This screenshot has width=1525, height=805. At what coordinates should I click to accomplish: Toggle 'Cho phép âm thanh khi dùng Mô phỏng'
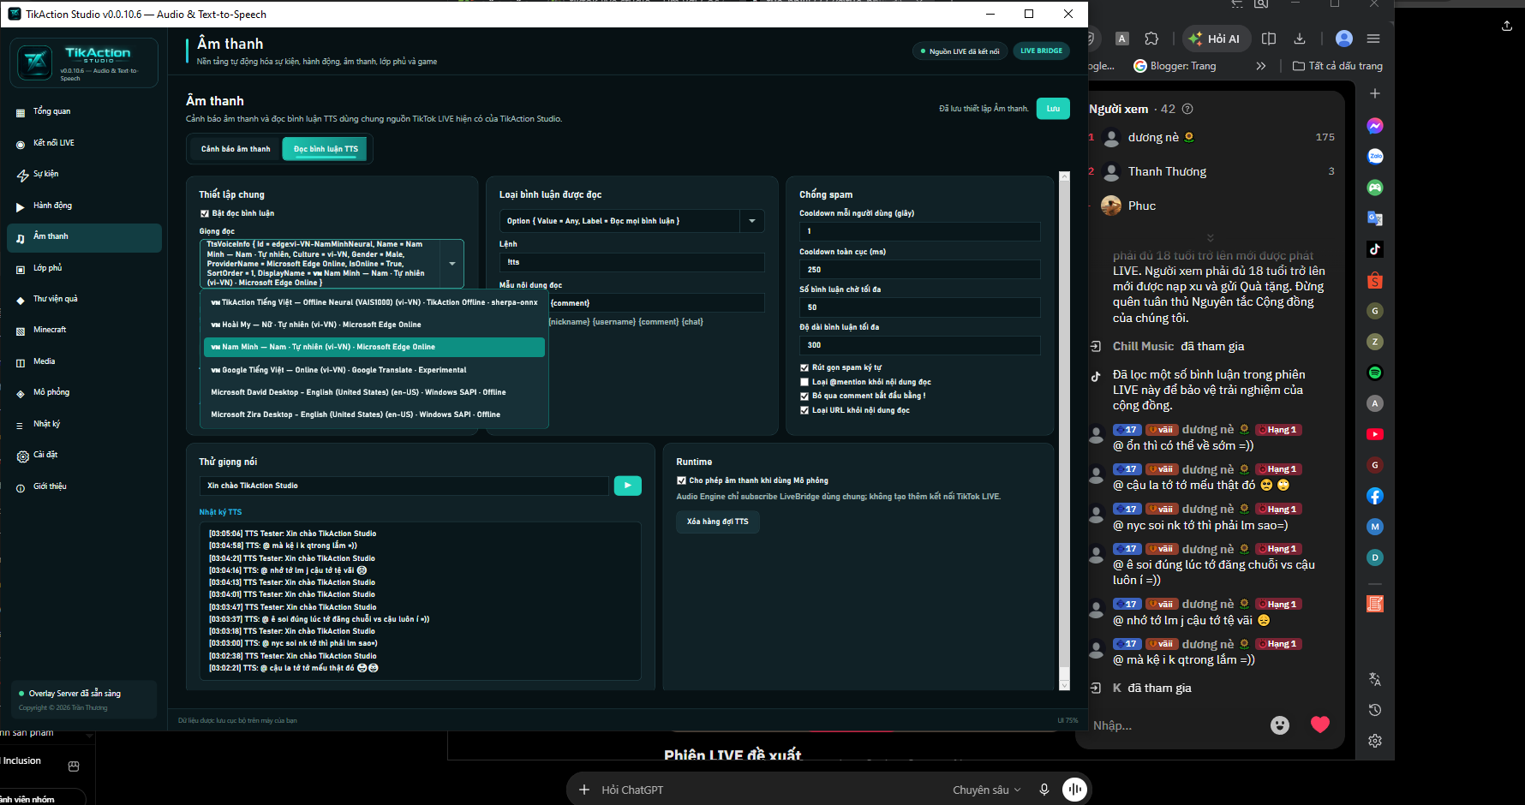coord(681,480)
